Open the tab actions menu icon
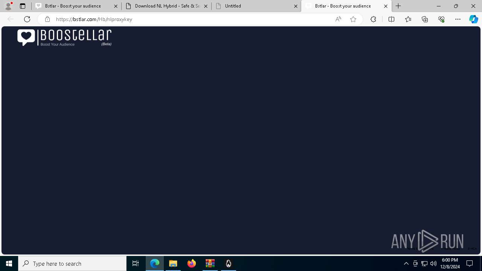 (x=23, y=6)
